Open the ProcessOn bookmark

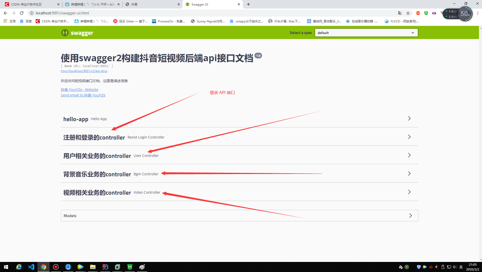point(169,21)
